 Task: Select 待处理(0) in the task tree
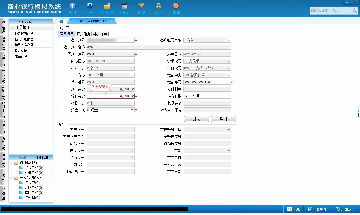coord(32,198)
